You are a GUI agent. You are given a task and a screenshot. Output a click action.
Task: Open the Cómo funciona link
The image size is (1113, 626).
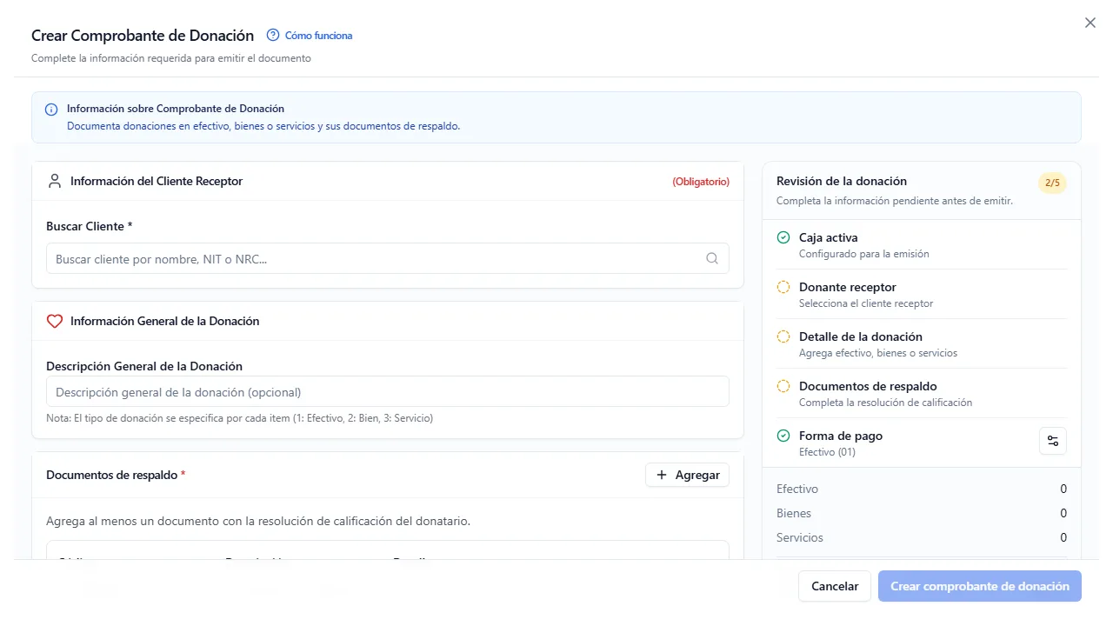pos(318,36)
